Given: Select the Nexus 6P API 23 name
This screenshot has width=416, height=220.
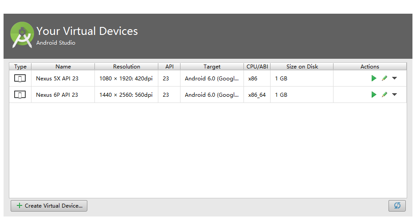Looking at the screenshot, I should click(x=57, y=95).
